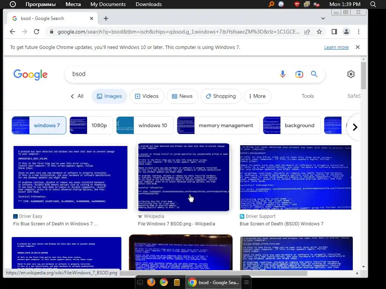Viewport: 386px width, 289px height.
Task: Open Fix Blue Screen of Death in Windows 7 link
Action: pyautogui.click(x=55, y=224)
